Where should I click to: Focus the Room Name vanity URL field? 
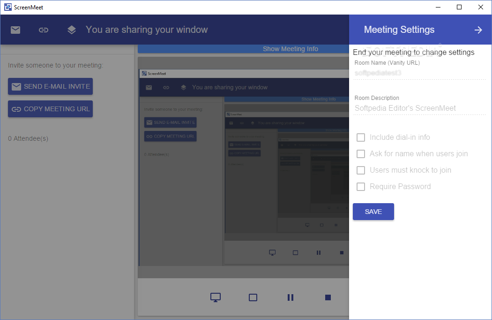(x=420, y=73)
